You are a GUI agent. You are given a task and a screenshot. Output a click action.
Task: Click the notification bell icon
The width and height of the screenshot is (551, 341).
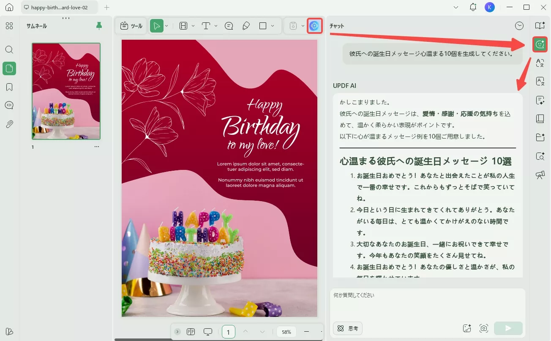473,7
